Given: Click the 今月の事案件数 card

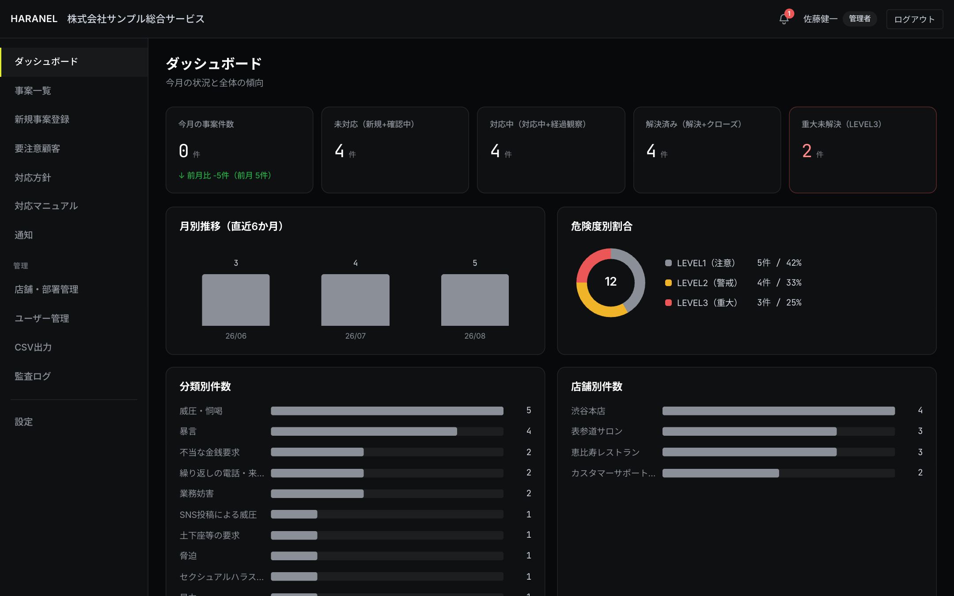Looking at the screenshot, I should 239,150.
